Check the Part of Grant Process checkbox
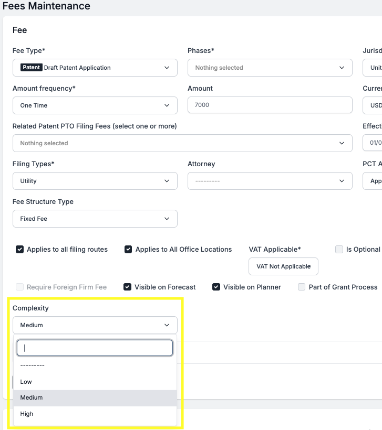 302,287
